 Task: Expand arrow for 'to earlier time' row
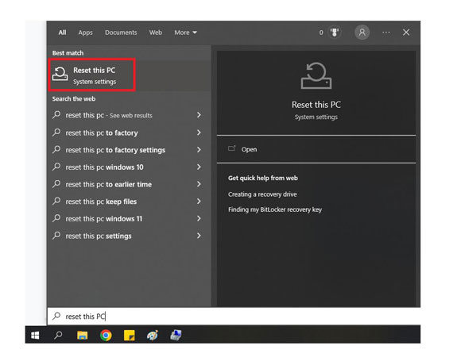pyautogui.click(x=199, y=184)
